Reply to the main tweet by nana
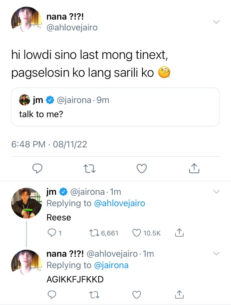 [37, 169]
